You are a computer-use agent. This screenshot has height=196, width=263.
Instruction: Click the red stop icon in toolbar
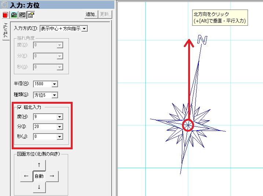pyautogui.click(x=6, y=15)
